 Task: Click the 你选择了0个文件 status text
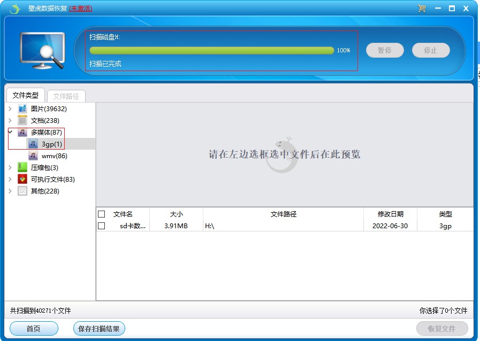tap(443, 311)
